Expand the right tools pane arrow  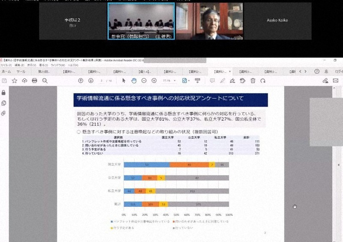coord(338,165)
